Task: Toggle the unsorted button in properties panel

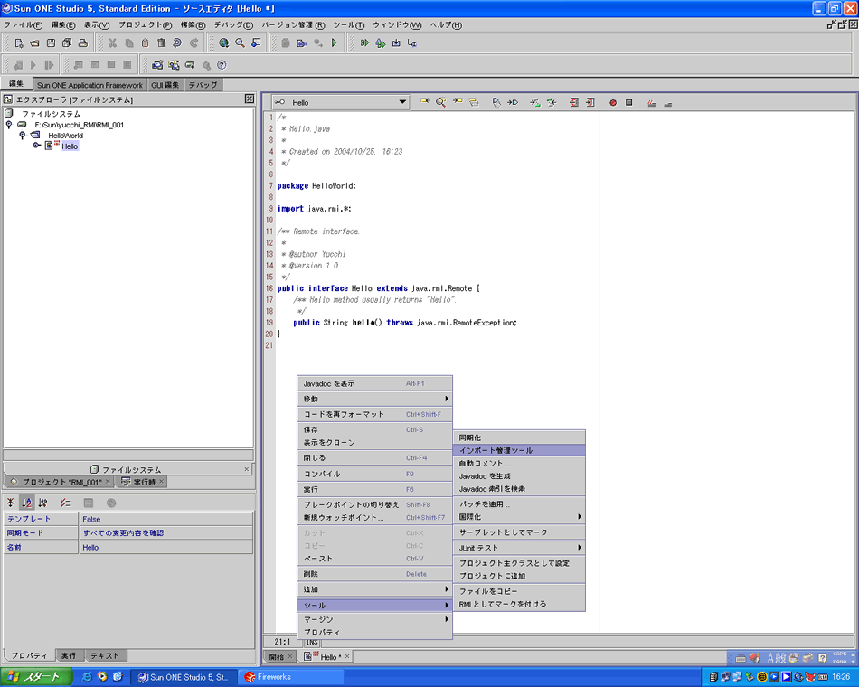Action: pos(11,503)
